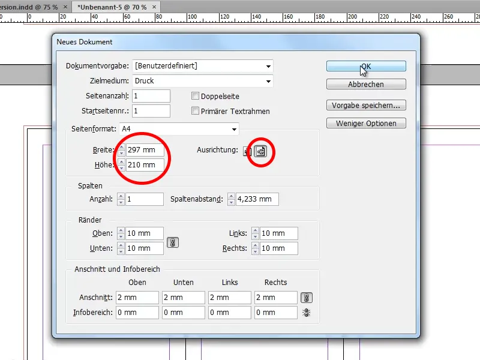The image size is (480, 360).
Task: Increase Ränder Links with up arrow
Action: point(256,230)
